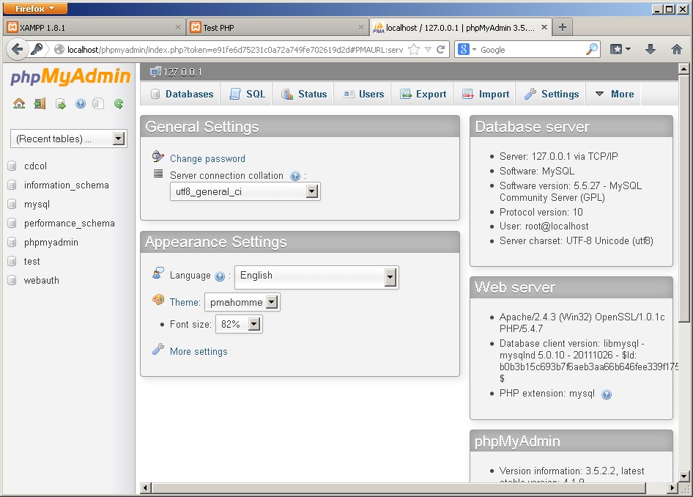Switch to the XAMPP 1.8.1 browser tab

click(x=94, y=27)
